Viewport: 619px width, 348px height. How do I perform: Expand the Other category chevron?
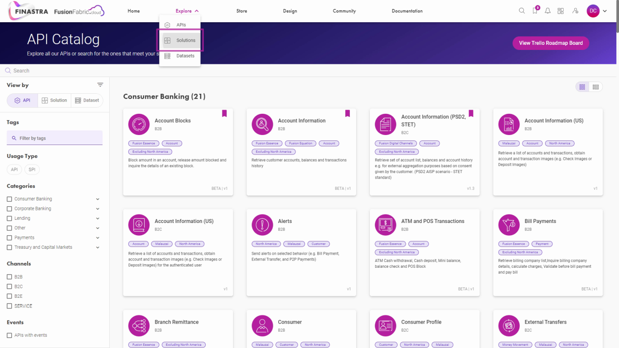[x=98, y=228]
